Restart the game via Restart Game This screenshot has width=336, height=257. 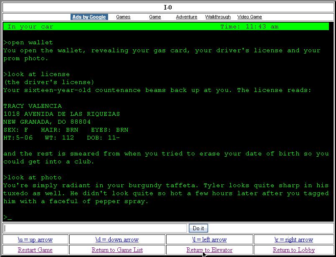(35, 250)
